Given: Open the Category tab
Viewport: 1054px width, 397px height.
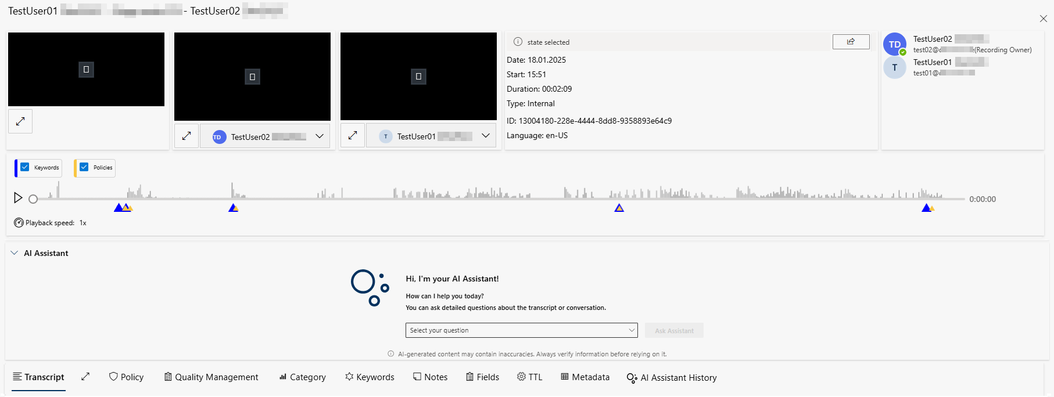Looking at the screenshot, I should point(302,377).
